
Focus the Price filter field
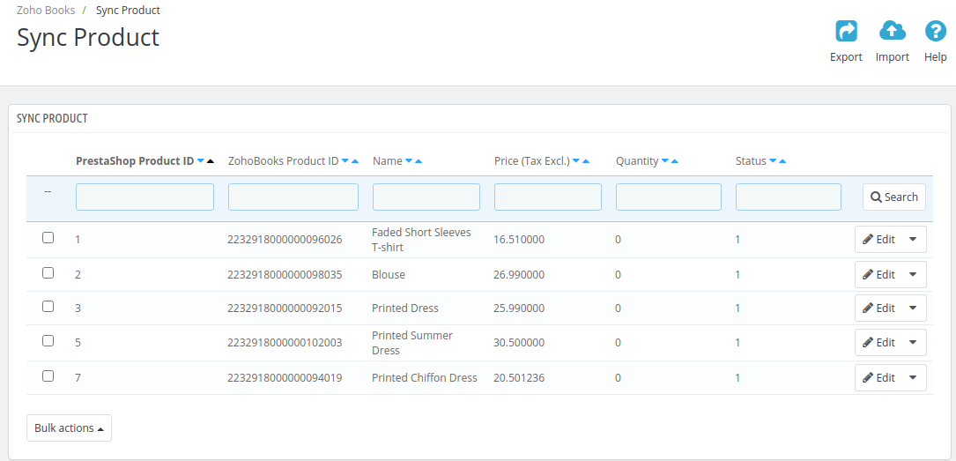tap(547, 197)
